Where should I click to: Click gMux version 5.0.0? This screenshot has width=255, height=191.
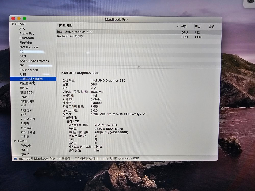click(x=94, y=111)
